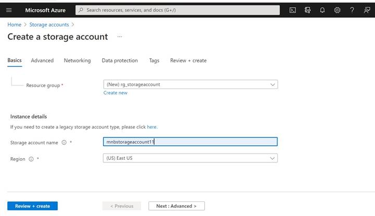375x216 pixels.
Task: Click Create new resource group link
Action: 115,93
